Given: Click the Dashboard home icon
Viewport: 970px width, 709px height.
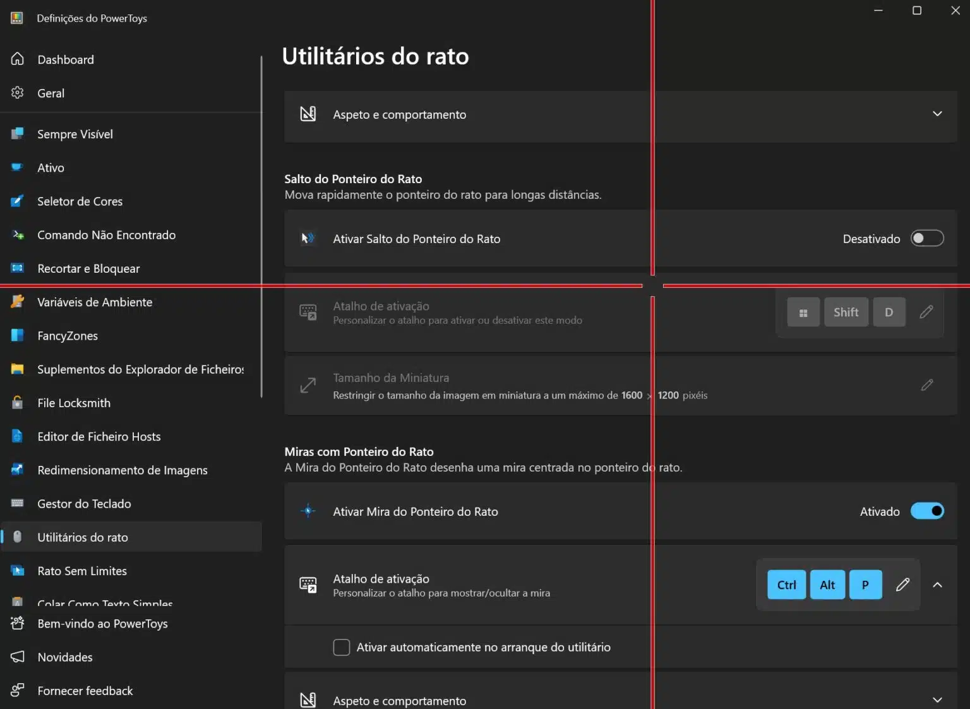Looking at the screenshot, I should [x=18, y=59].
